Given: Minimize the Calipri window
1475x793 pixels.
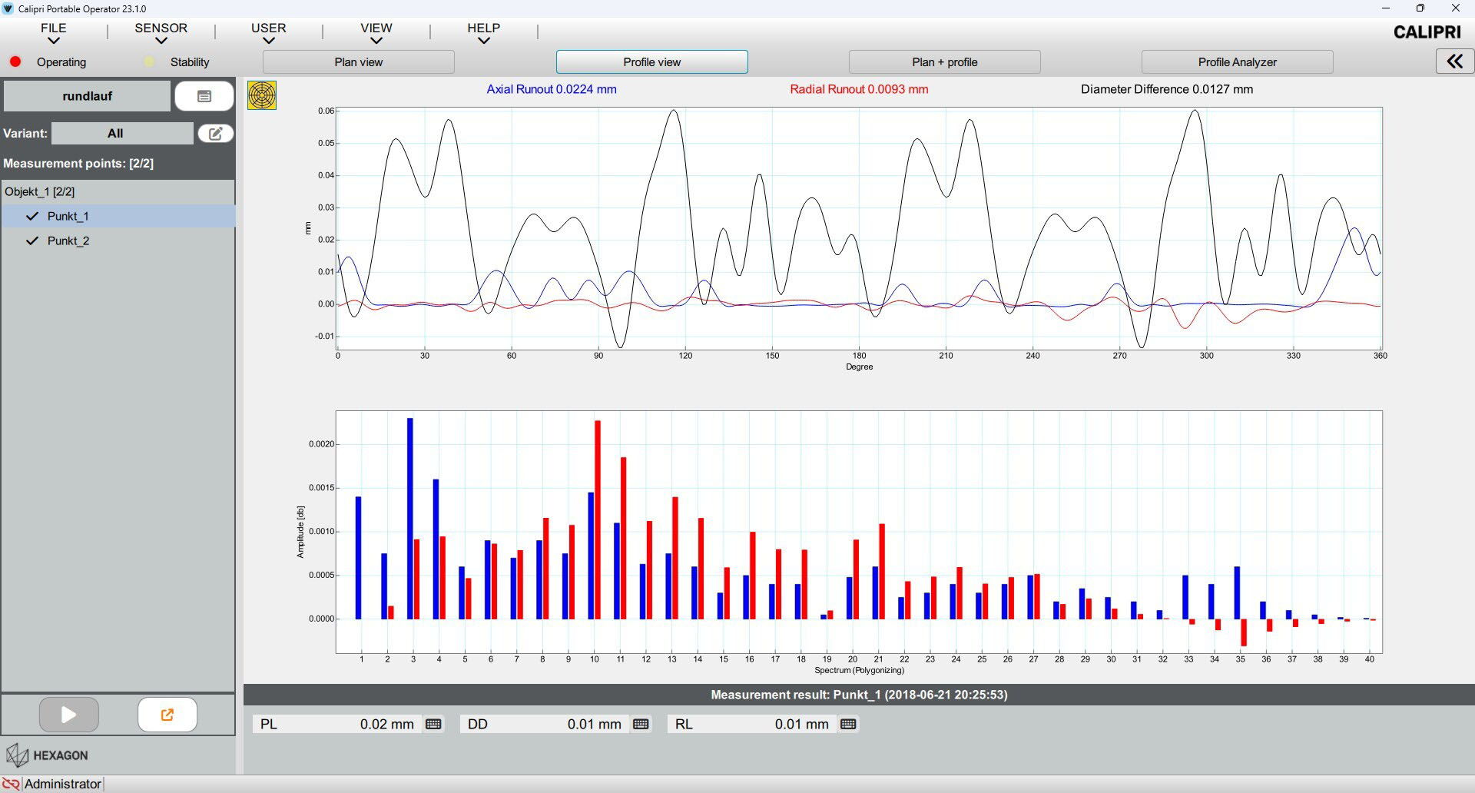Looking at the screenshot, I should pos(1386,8).
